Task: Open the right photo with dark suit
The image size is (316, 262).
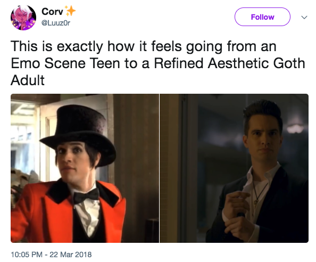Action: 234,168
